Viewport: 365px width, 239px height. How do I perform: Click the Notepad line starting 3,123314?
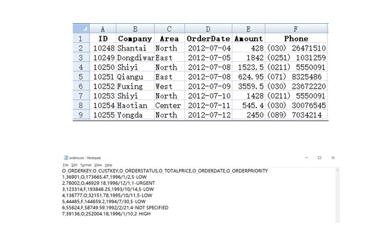point(108,189)
